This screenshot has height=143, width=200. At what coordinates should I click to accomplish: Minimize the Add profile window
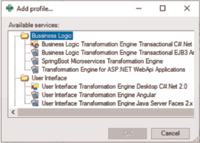pos(139,8)
